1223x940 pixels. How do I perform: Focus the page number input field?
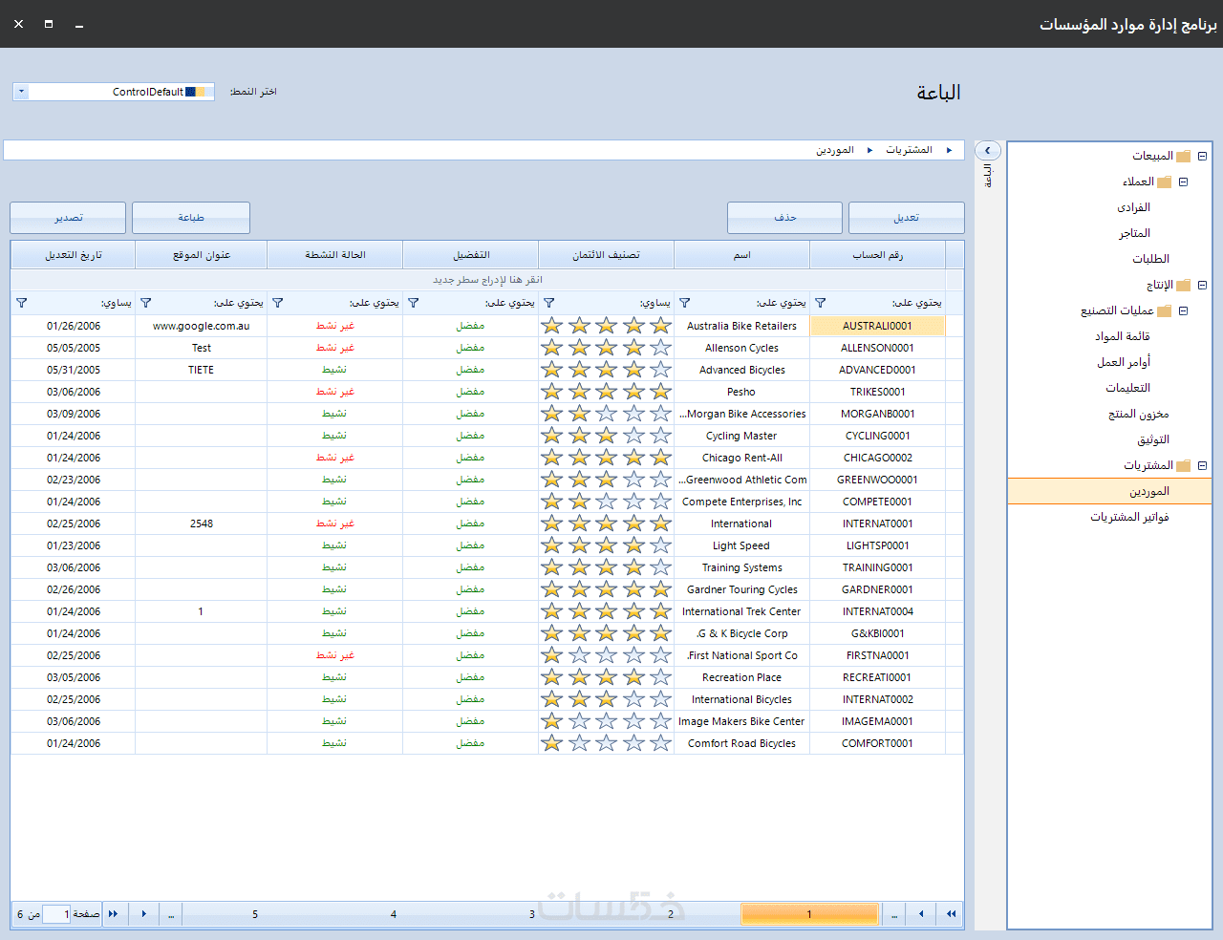coord(56,914)
